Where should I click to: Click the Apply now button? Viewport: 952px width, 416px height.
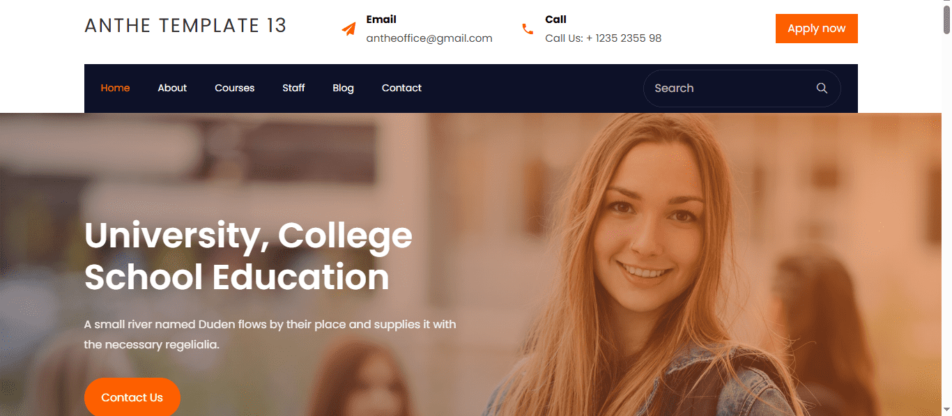pyautogui.click(x=816, y=29)
